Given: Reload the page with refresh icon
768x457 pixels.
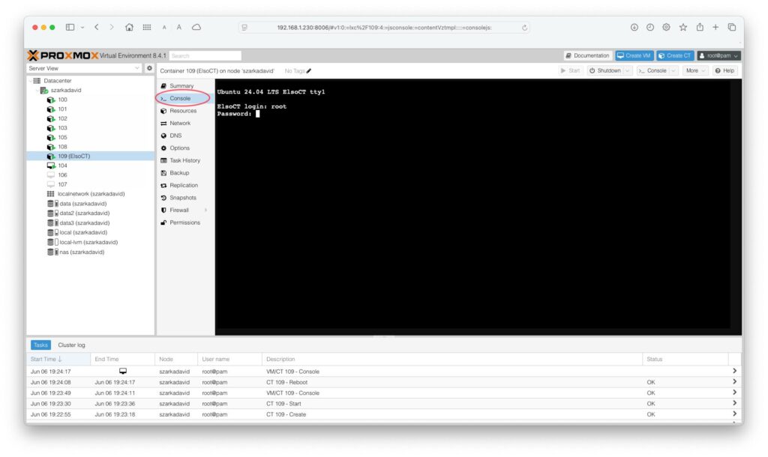Looking at the screenshot, I should [524, 28].
